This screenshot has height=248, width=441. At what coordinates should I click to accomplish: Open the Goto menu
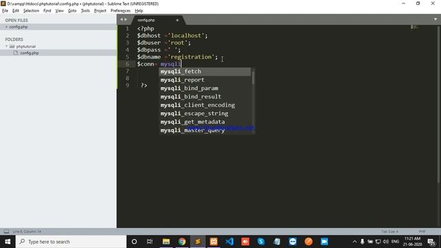coord(72,11)
